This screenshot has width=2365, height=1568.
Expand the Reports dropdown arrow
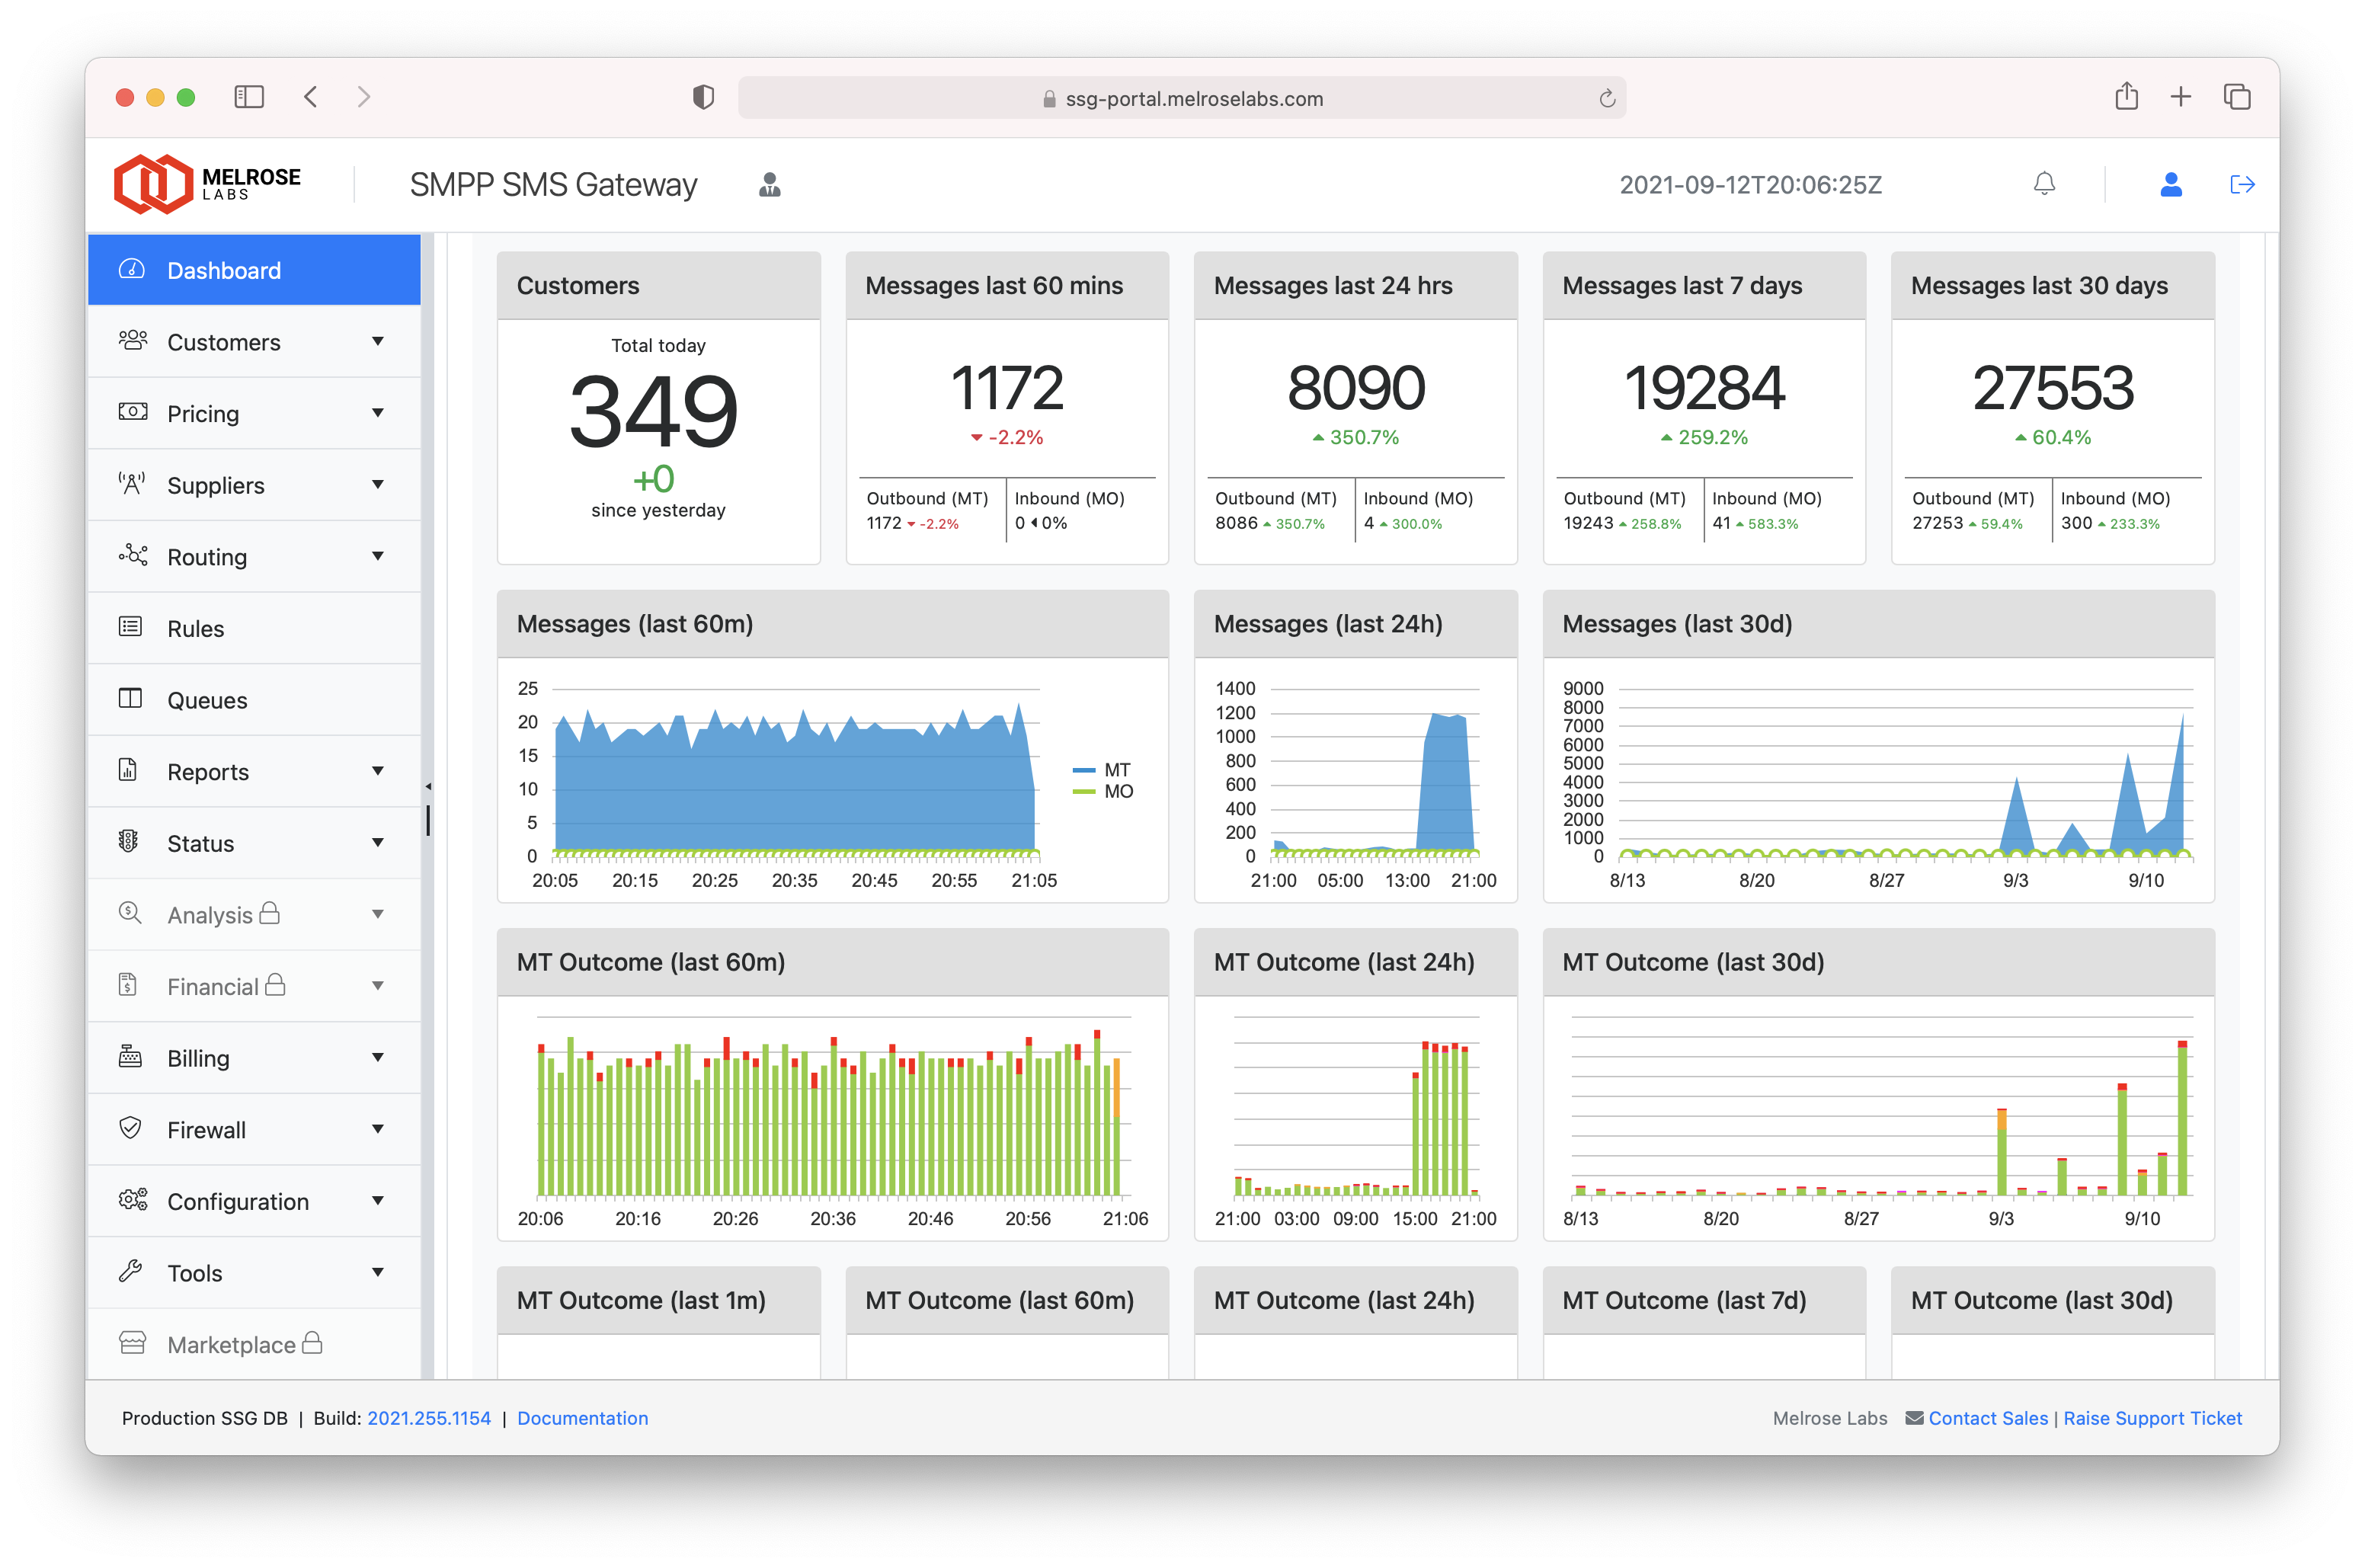(378, 771)
